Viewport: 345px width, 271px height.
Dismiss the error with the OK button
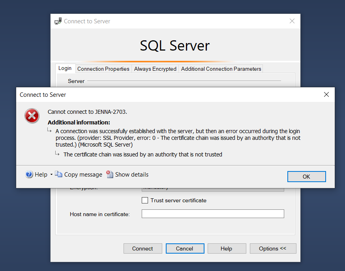click(306, 176)
